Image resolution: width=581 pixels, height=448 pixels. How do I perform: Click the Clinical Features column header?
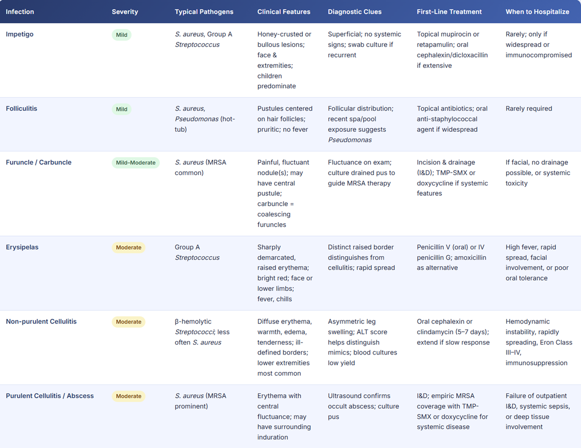pos(284,11)
